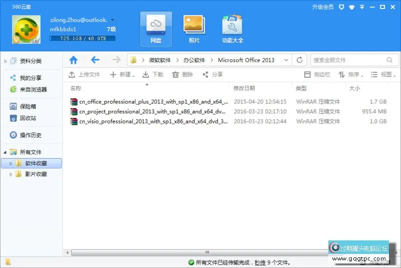401x268 pixels.
Task: Click the 下载 download button
Action: coord(153,74)
